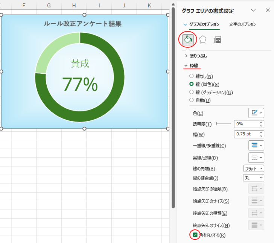The height and width of the screenshot is (243, 274).
Task: Open the 線の結合点 丸 dropdown
Action: [254, 178]
